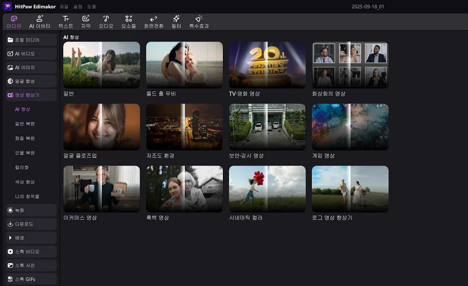Image resolution: width=468 pixels, height=286 pixels.
Task: Select 스톡 비디오 in the sidebar
Action: pyautogui.click(x=31, y=251)
